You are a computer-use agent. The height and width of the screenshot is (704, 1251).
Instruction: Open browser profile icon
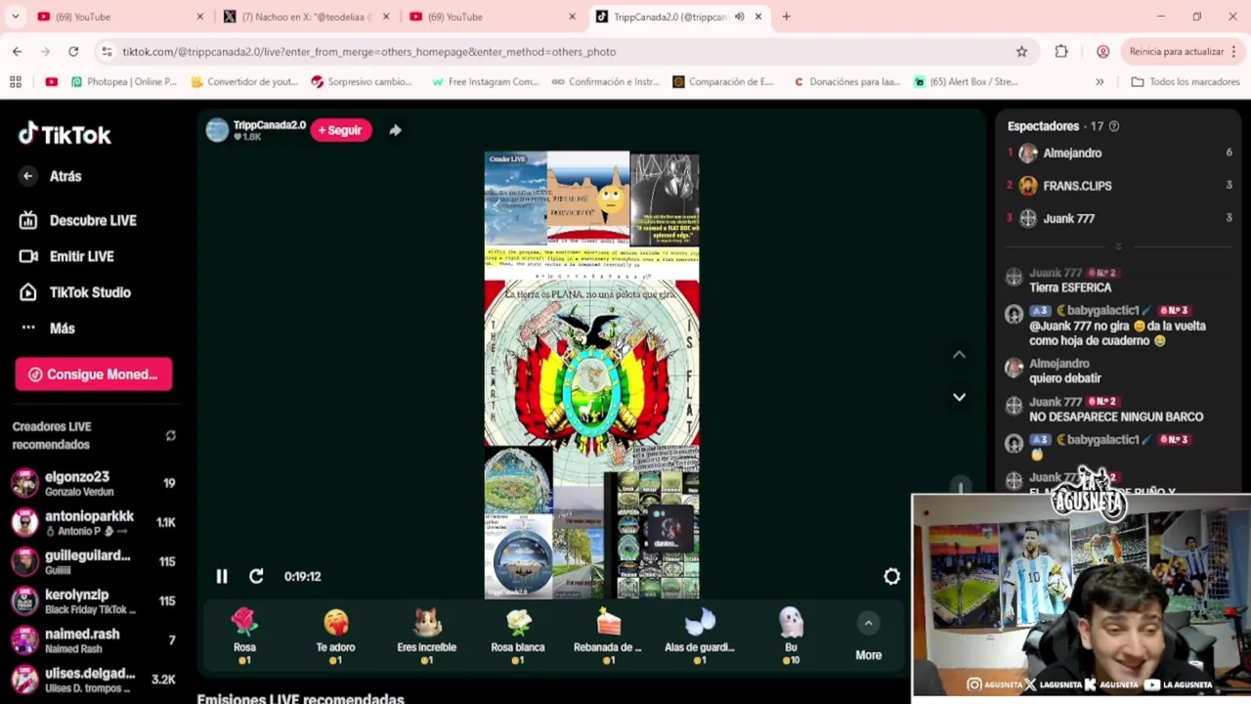(x=1102, y=52)
